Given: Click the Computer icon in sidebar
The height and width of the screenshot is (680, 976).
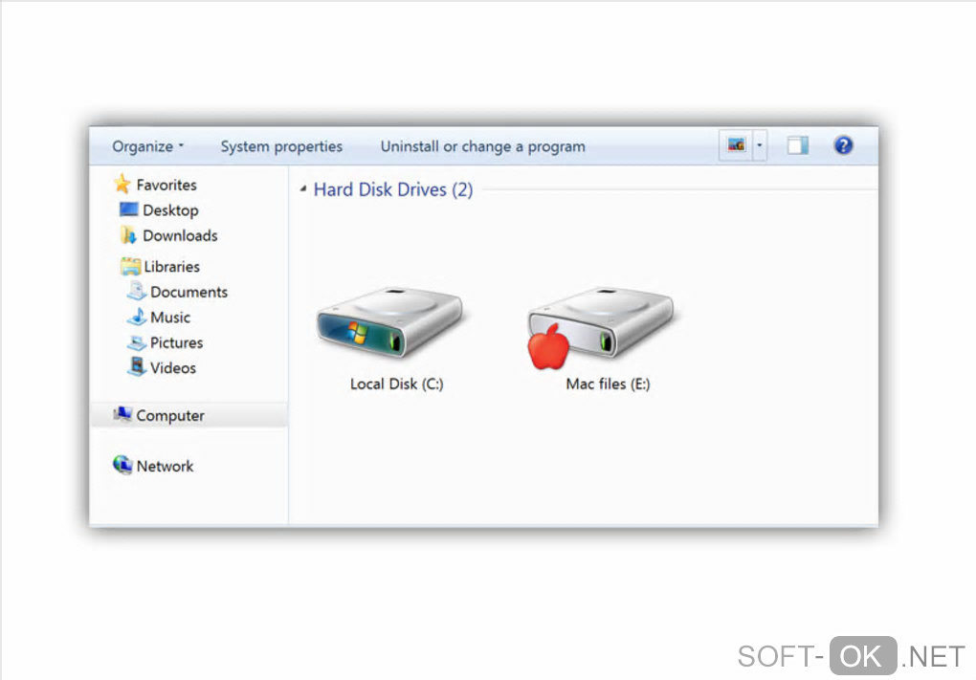Looking at the screenshot, I should coord(122,414).
